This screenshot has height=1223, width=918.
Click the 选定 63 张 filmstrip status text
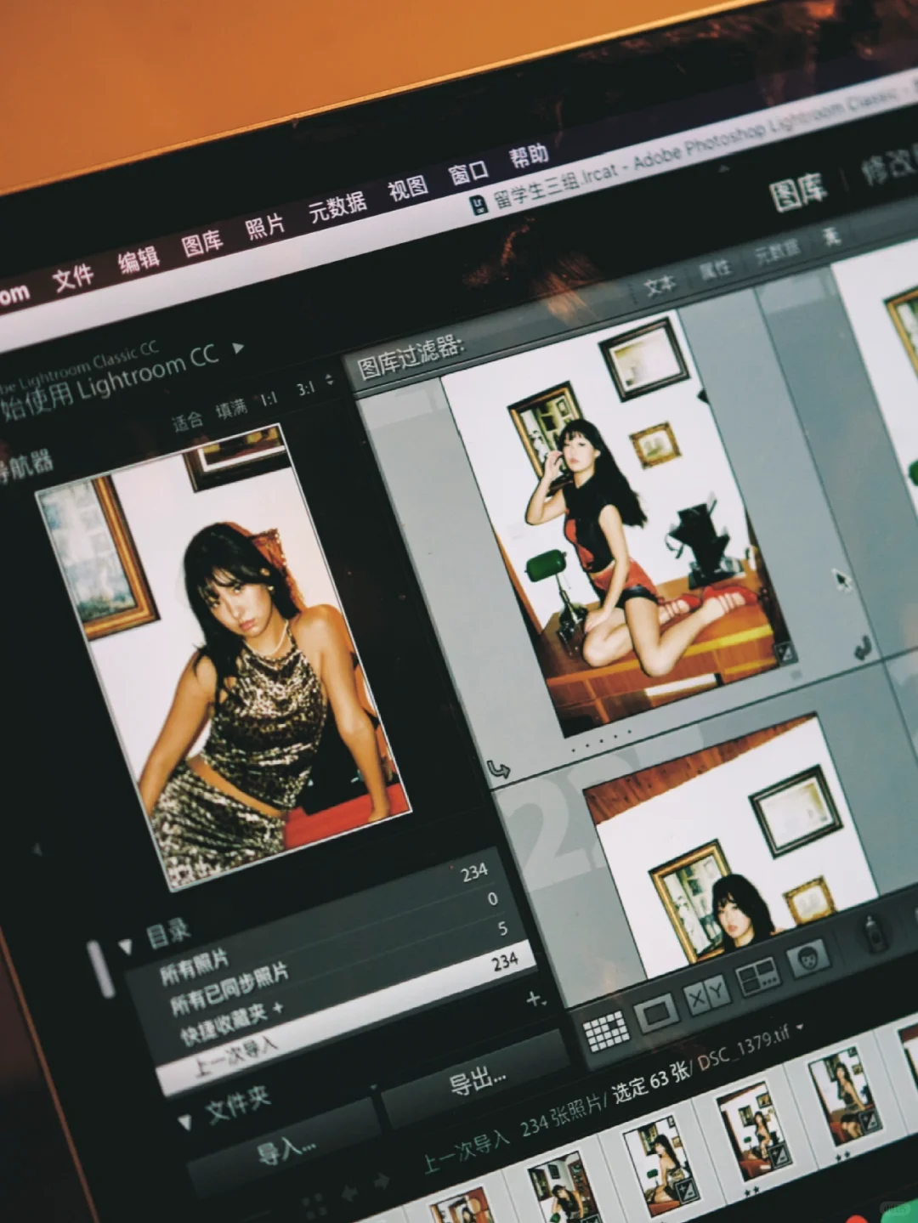(x=651, y=1083)
